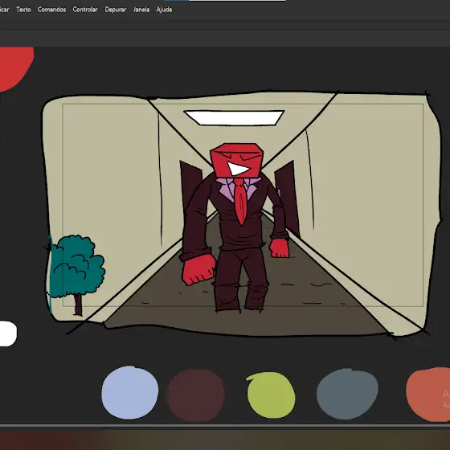Open the Depurar menu

pyautogui.click(x=116, y=10)
